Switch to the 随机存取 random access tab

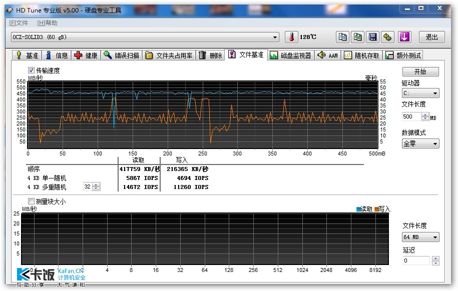point(361,55)
